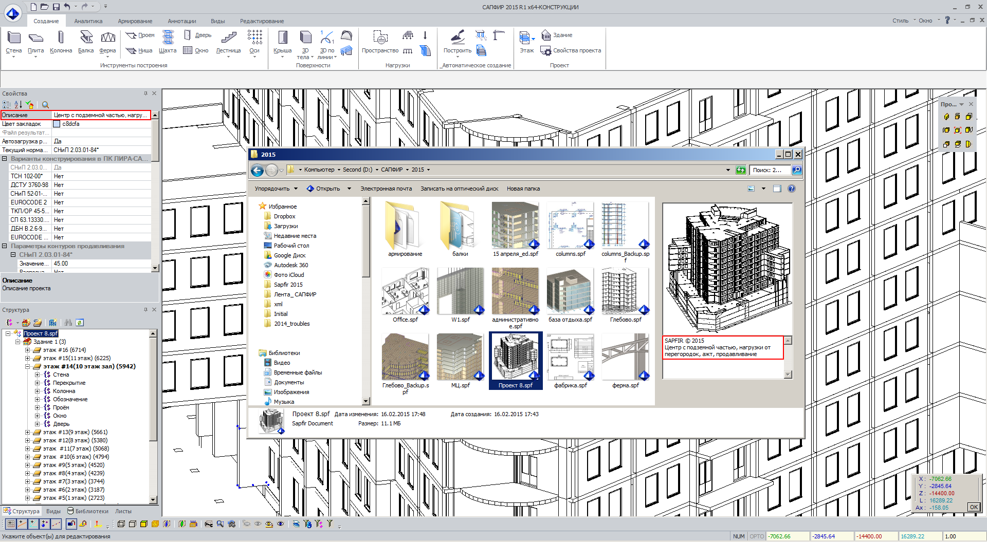Viewport: 987px width, 542px height.
Task: Toggle the preview pane button in file dialog
Action: [x=777, y=189]
